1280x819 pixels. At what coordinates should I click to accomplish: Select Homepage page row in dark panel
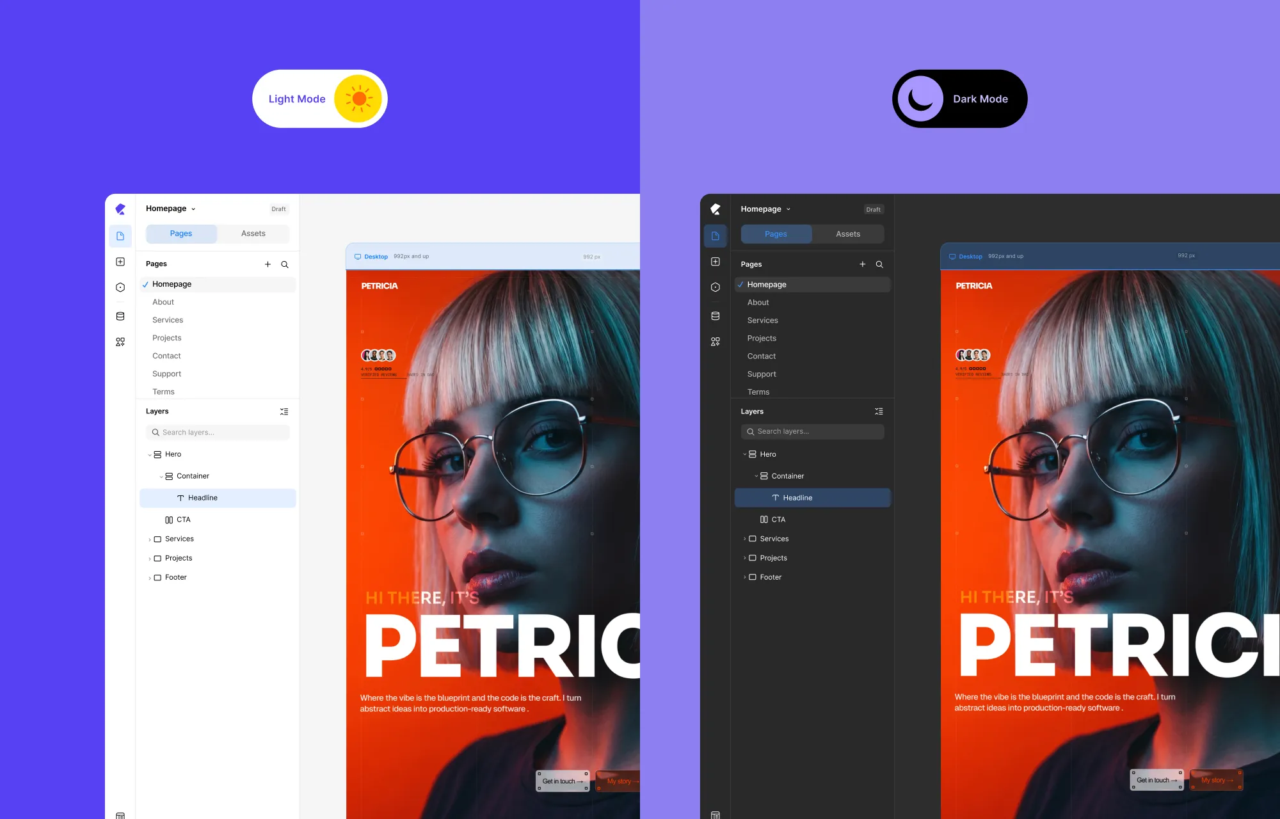click(x=813, y=285)
